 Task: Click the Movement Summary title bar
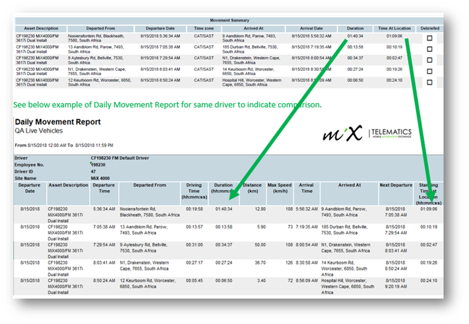pos(230,21)
